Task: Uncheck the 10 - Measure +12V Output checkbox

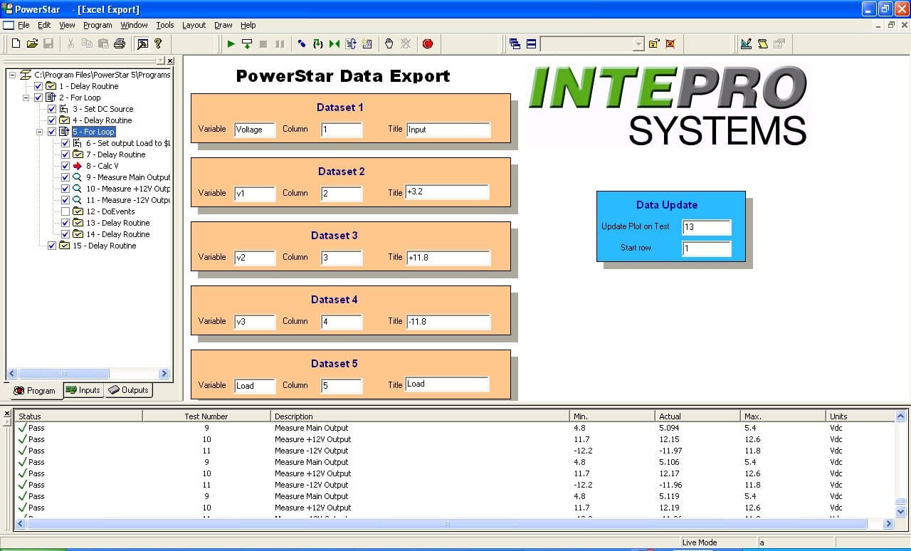Action: (x=65, y=189)
